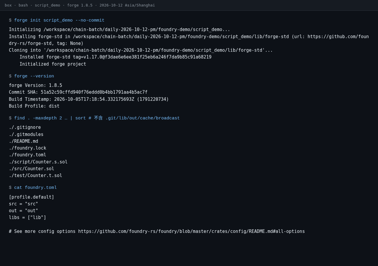Click the 'Initialized forge project' line
This screenshot has width=378, height=266.
(53, 64)
